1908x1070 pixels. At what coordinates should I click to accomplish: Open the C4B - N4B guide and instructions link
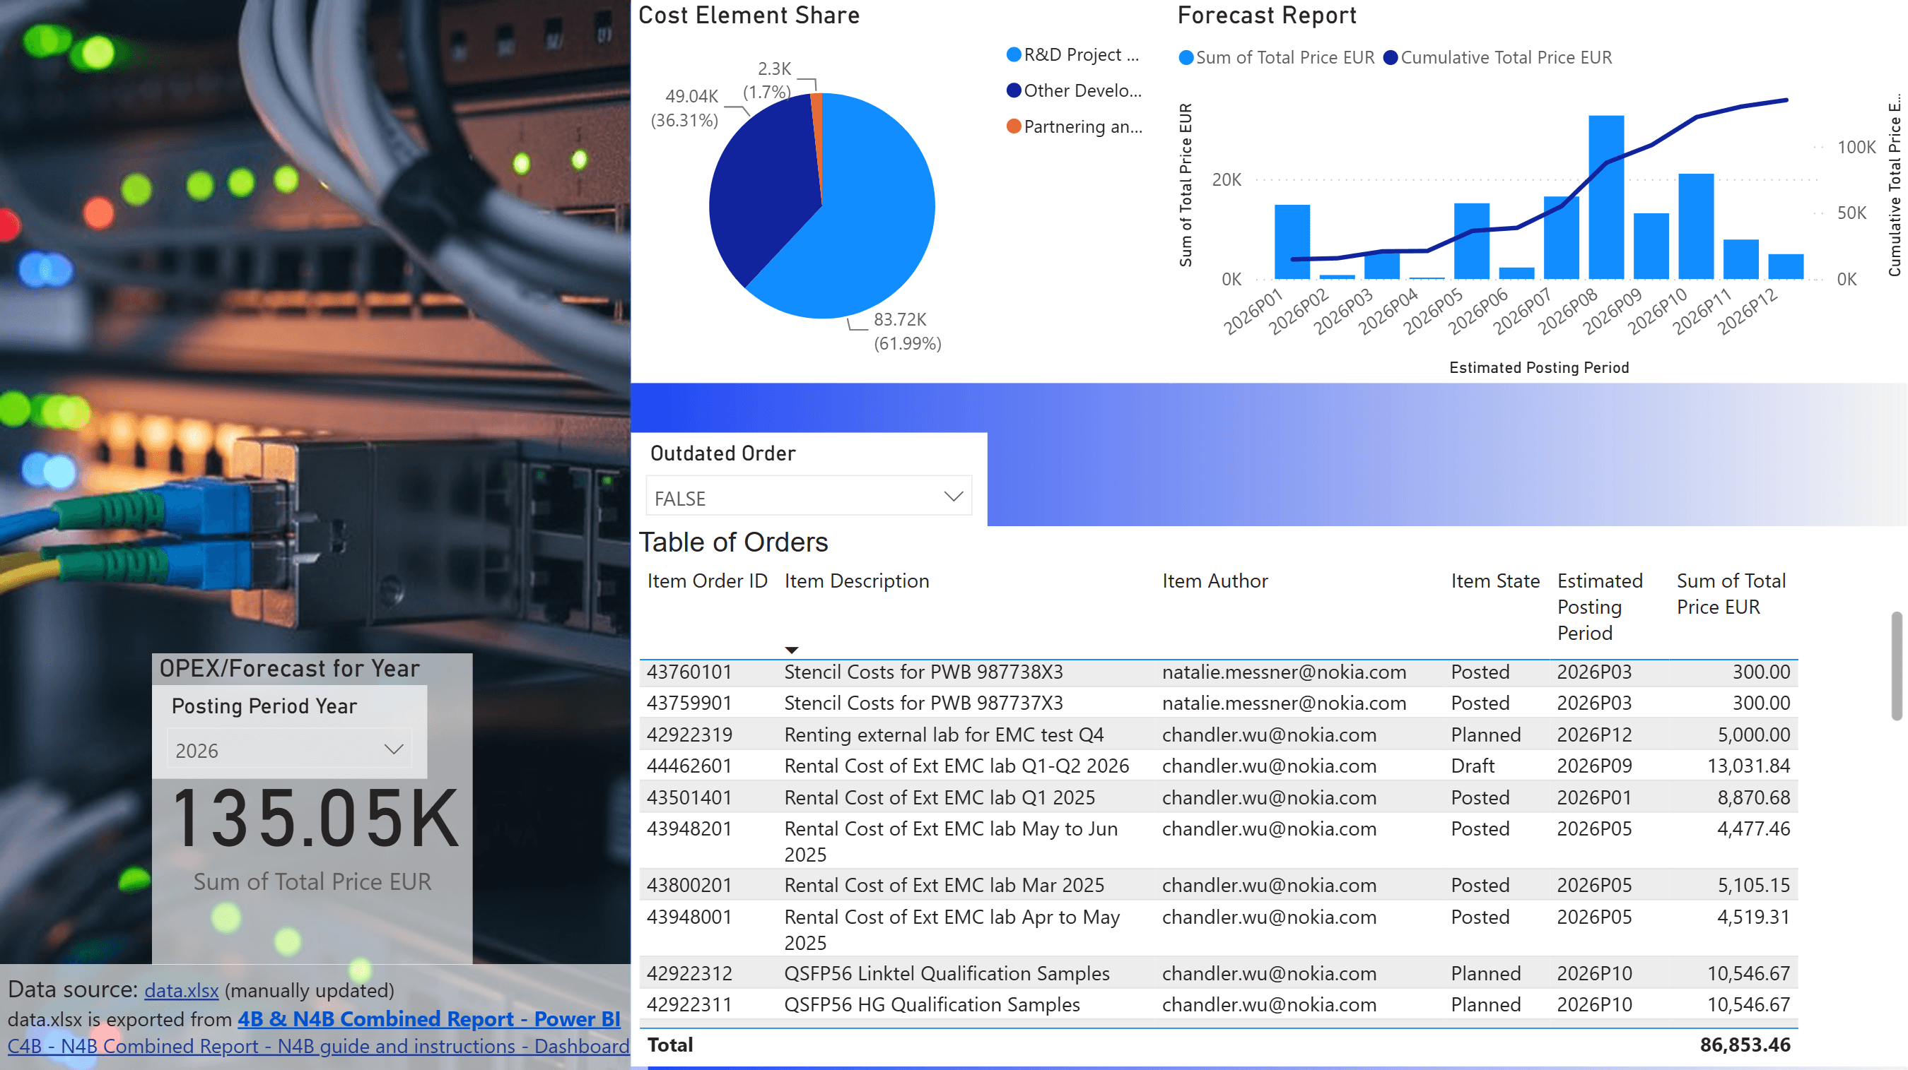point(317,1046)
